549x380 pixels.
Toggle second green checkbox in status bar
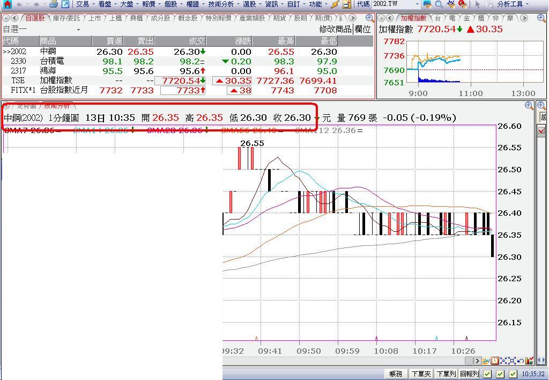(x=500, y=374)
